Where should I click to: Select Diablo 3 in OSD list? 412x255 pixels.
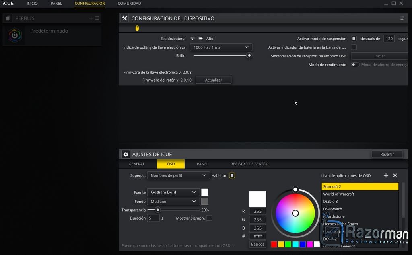[360, 202]
